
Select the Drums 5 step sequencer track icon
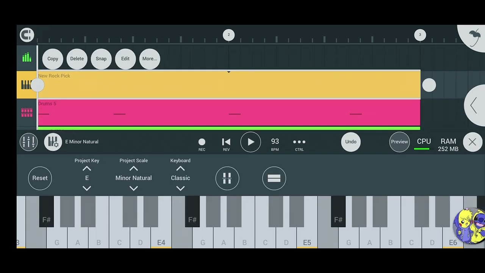click(27, 113)
